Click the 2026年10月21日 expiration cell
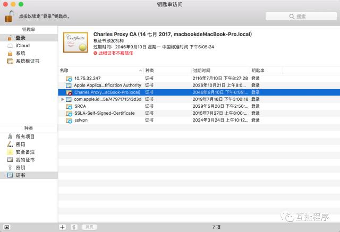Image resolution: width=340 pixels, height=232 pixels. (x=219, y=85)
